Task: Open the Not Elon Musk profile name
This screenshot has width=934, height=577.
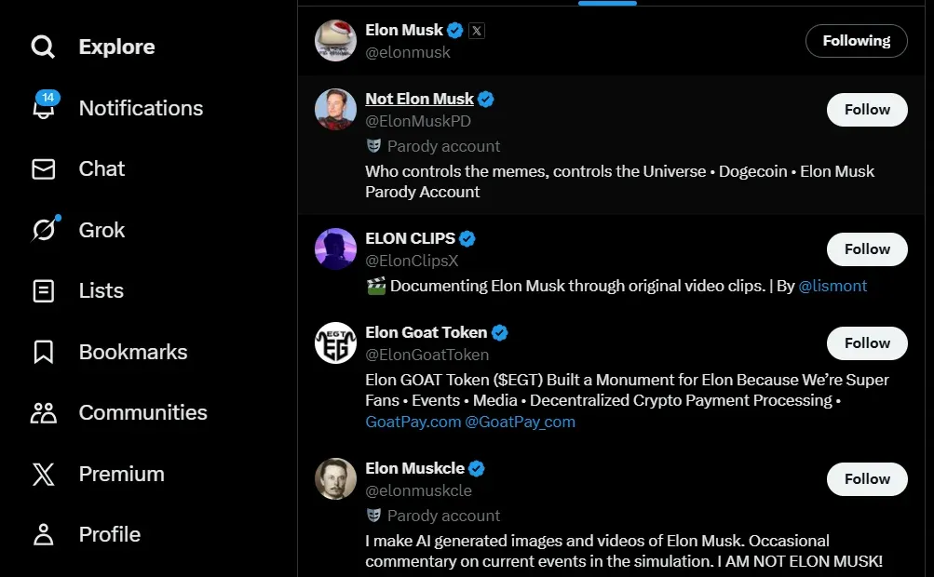Action: click(x=420, y=98)
